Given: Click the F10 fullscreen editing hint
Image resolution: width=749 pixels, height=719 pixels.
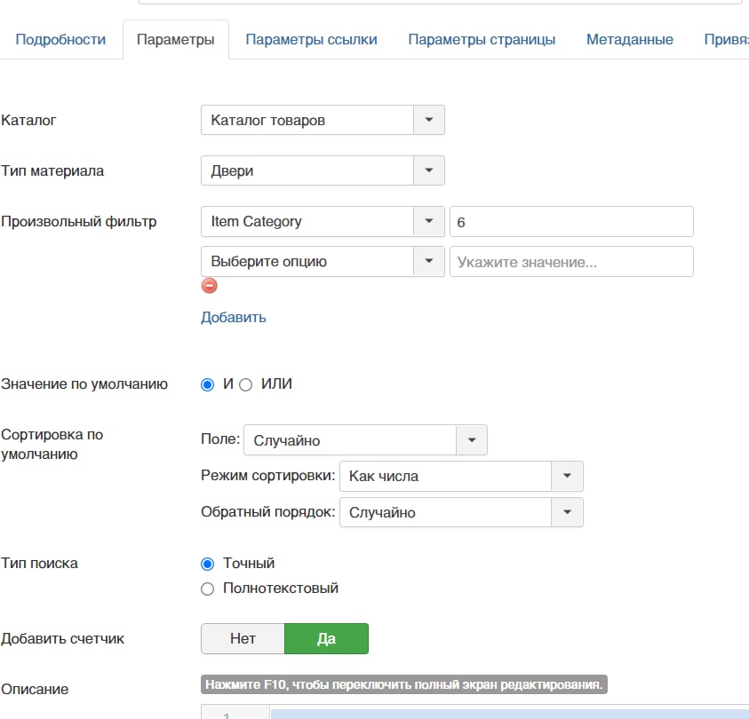Looking at the screenshot, I should click(x=404, y=684).
